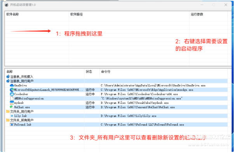Click the 状态 column header
Screen dimensions: 234x153
click(89, 71)
